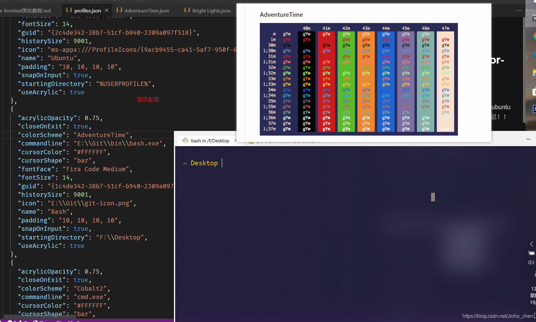
Task: Click the 'ubuntu' text in the right preview pane
Action: coord(501,107)
